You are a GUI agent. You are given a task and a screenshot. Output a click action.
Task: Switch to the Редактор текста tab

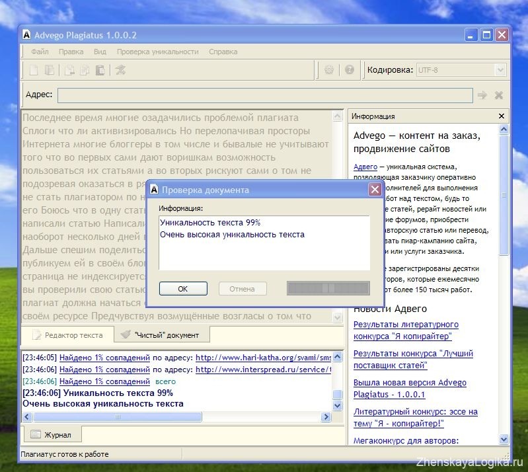pos(67,335)
